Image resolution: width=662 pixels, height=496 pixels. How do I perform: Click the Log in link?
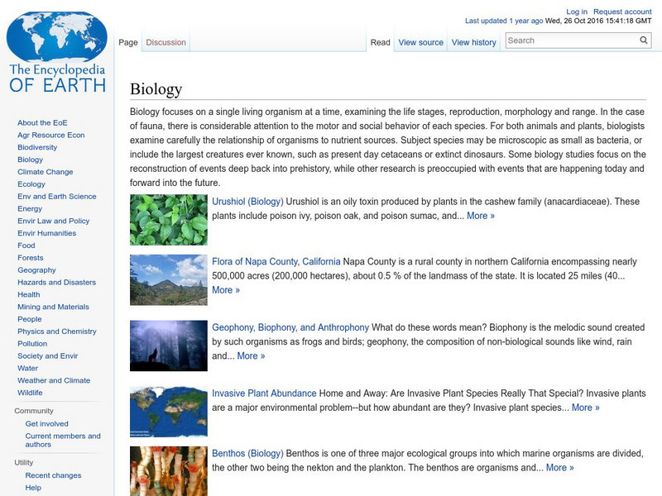577,12
